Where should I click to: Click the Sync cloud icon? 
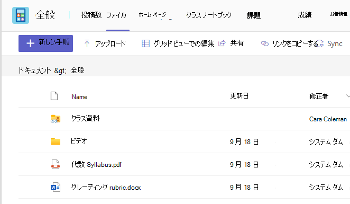pyautogui.click(x=320, y=43)
